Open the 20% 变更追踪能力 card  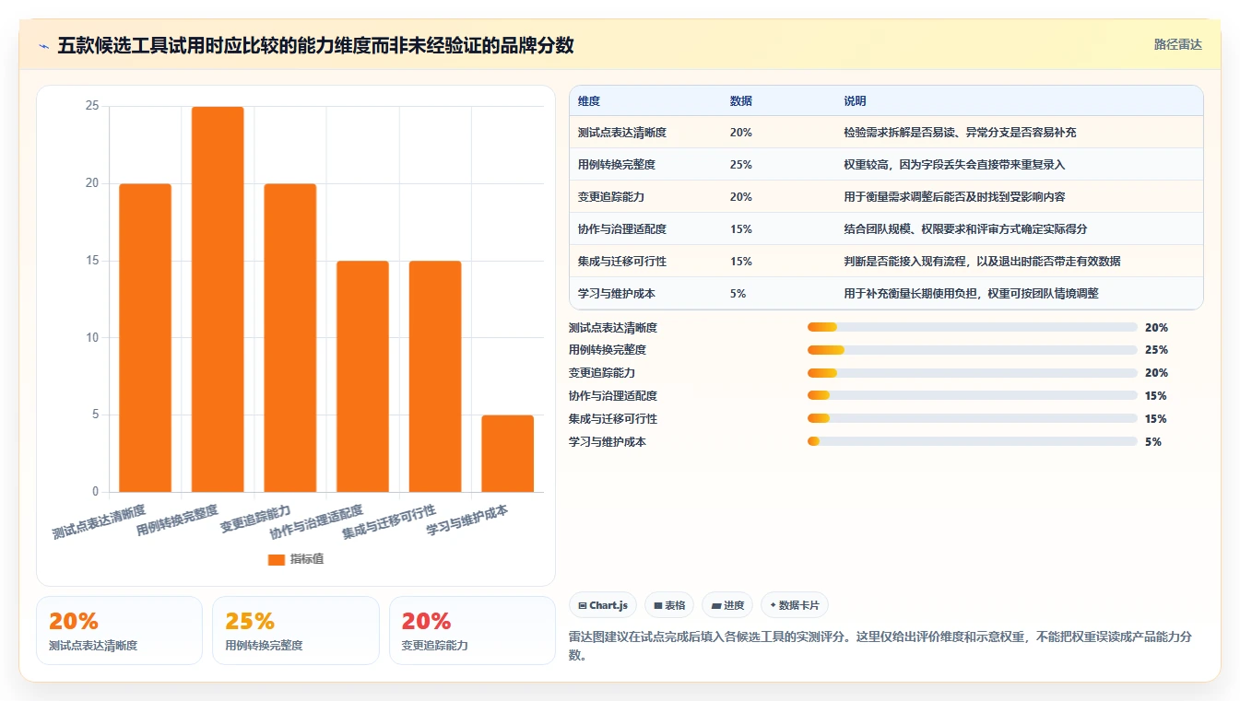coord(472,630)
